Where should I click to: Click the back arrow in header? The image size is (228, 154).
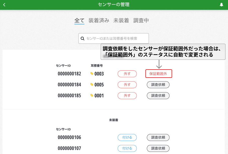(4, 5)
